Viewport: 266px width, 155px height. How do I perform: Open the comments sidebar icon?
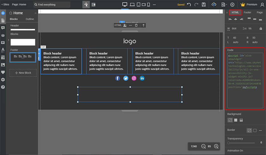[3, 28]
